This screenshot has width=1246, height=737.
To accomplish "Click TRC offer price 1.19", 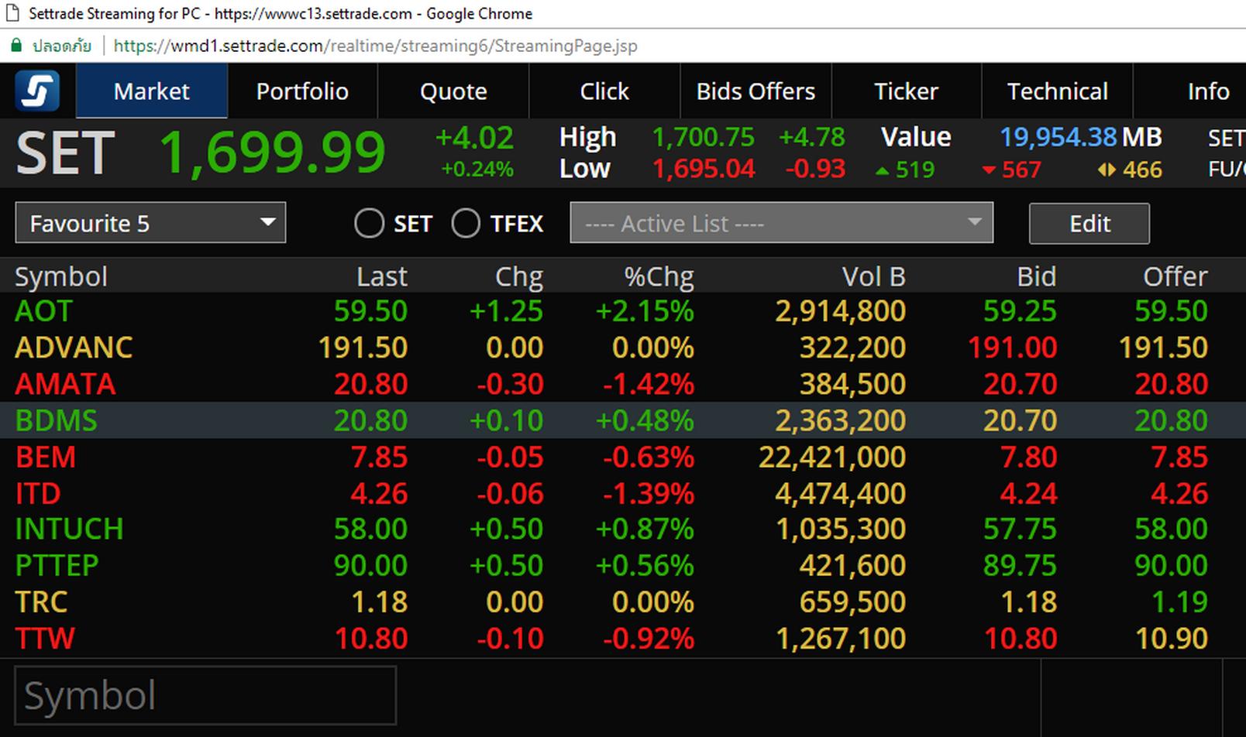I will pos(1179,602).
